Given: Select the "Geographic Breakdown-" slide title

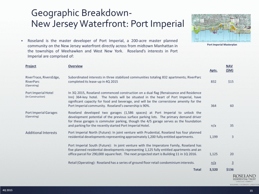Looking at the screenshot, I should click(x=81, y=13).
